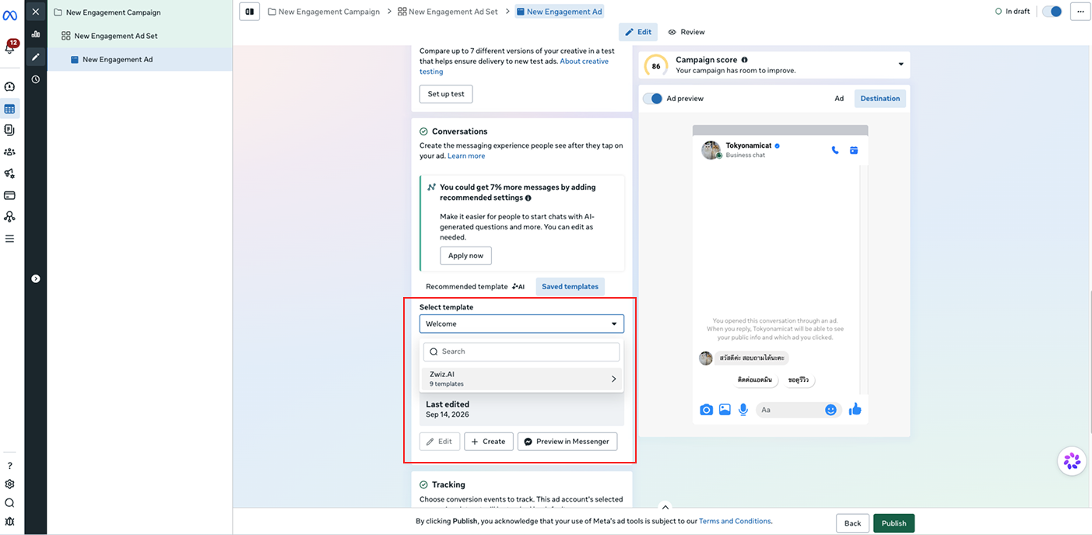Click the template Search field
Image resolution: width=1092 pixels, height=535 pixels.
tap(521, 351)
